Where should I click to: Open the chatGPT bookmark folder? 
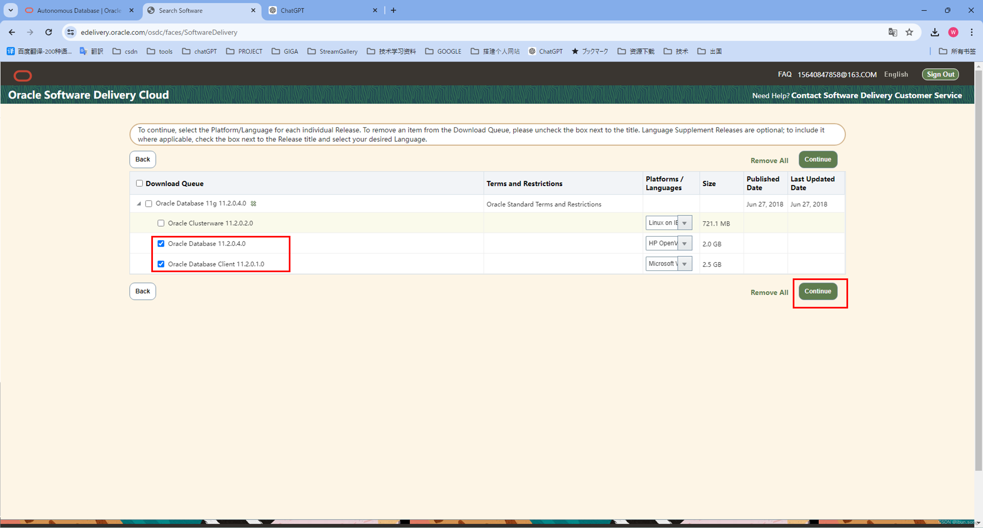[199, 51]
